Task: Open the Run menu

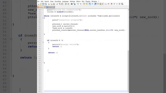Action: 83,1
